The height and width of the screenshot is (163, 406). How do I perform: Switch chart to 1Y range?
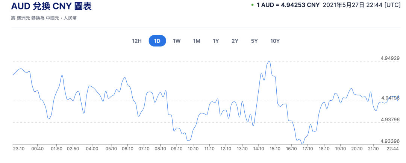click(216, 41)
